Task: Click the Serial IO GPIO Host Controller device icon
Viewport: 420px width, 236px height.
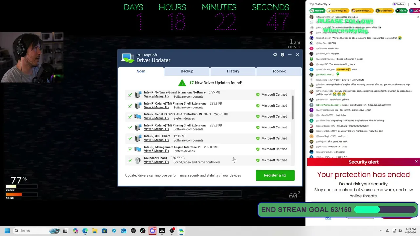Action: 138,116
